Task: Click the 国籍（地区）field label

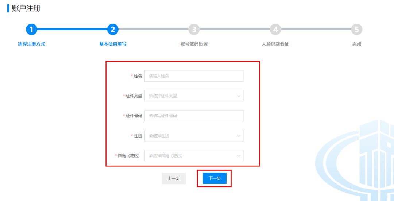Action: pyautogui.click(x=129, y=155)
